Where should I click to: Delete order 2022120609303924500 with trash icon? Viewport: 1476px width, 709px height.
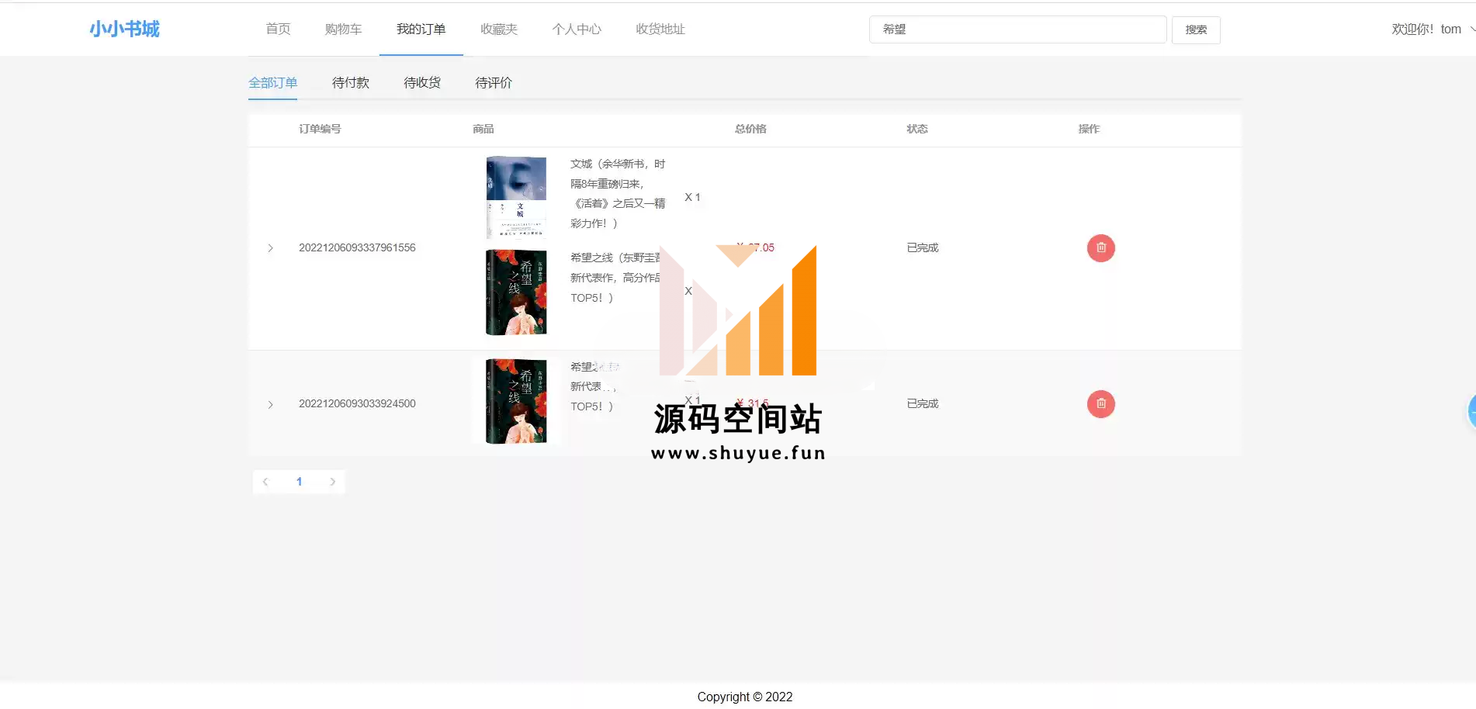click(x=1100, y=404)
